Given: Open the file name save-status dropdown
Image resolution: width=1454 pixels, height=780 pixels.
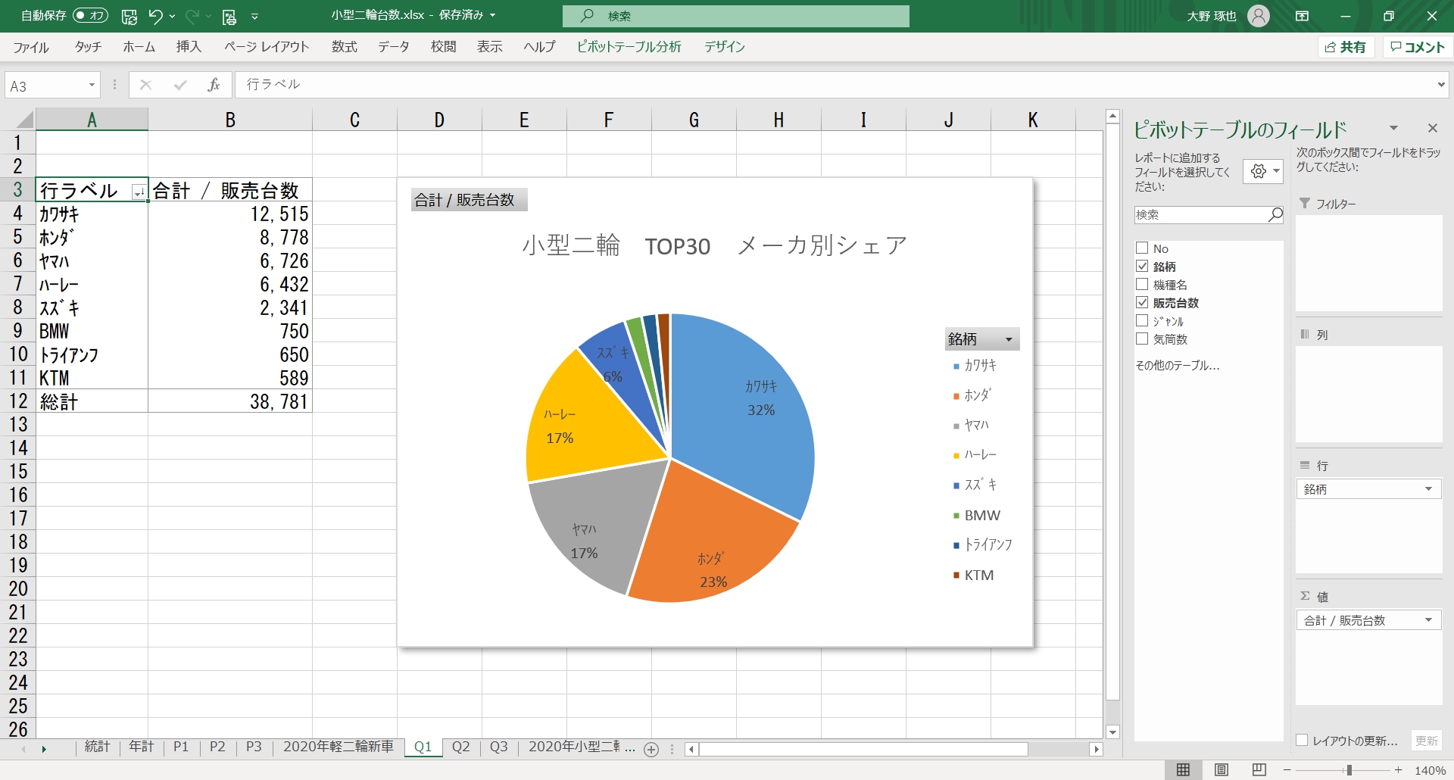Looking at the screenshot, I should click(x=492, y=15).
